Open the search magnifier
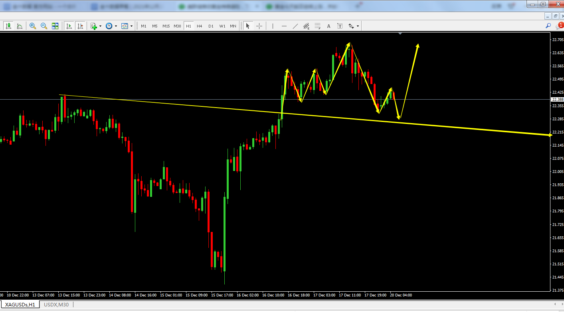The height and width of the screenshot is (312, 564). pyautogui.click(x=548, y=26)
